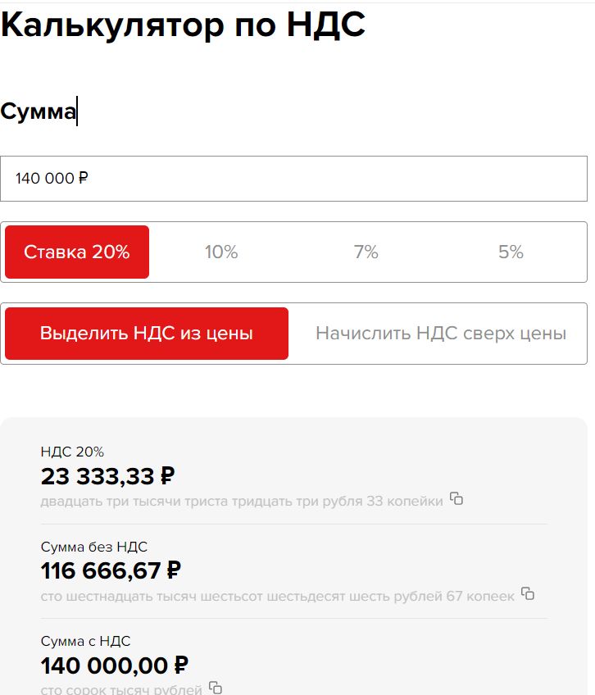
Task: Copy the Сумма без НДС text
Action: pyautogui.click(x=528, y=593)
